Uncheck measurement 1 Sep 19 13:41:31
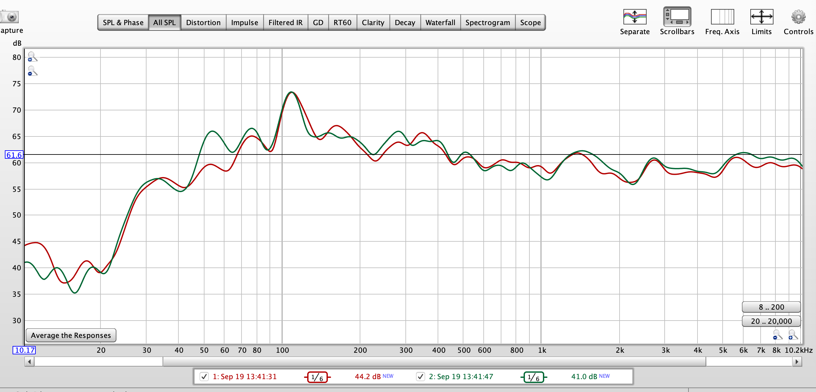Screen dimensions: 816x392 pyautogui.click(x=204, y=377)
